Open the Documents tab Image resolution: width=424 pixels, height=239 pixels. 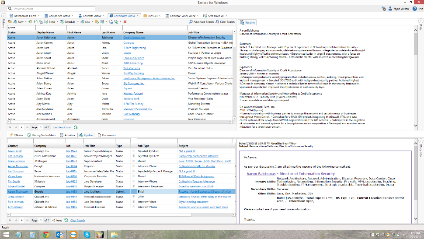pos(107,135)
